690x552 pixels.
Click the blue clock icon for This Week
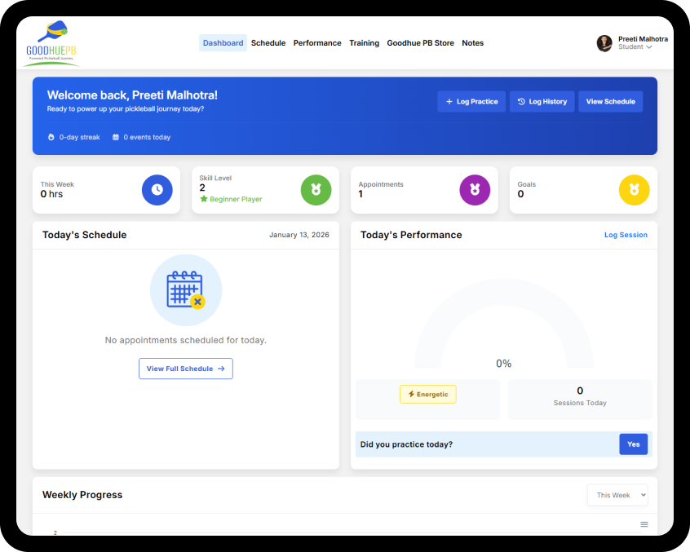pyautogui.click(x=157, y=190)
